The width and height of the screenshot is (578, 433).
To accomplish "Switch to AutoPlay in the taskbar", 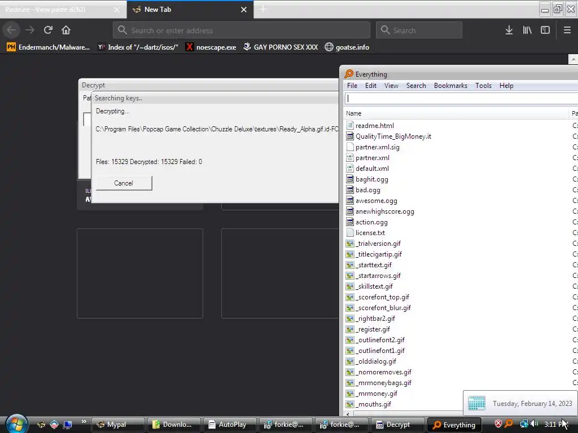I will (x=229, y=425).
